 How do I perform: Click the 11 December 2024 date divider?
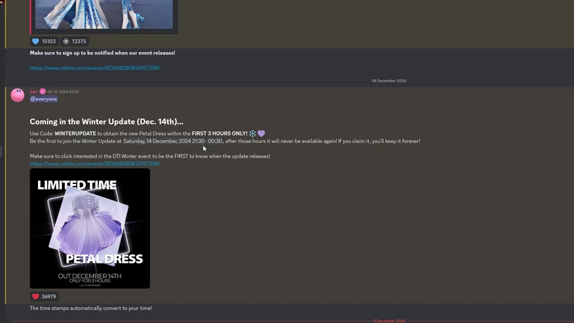389,321
